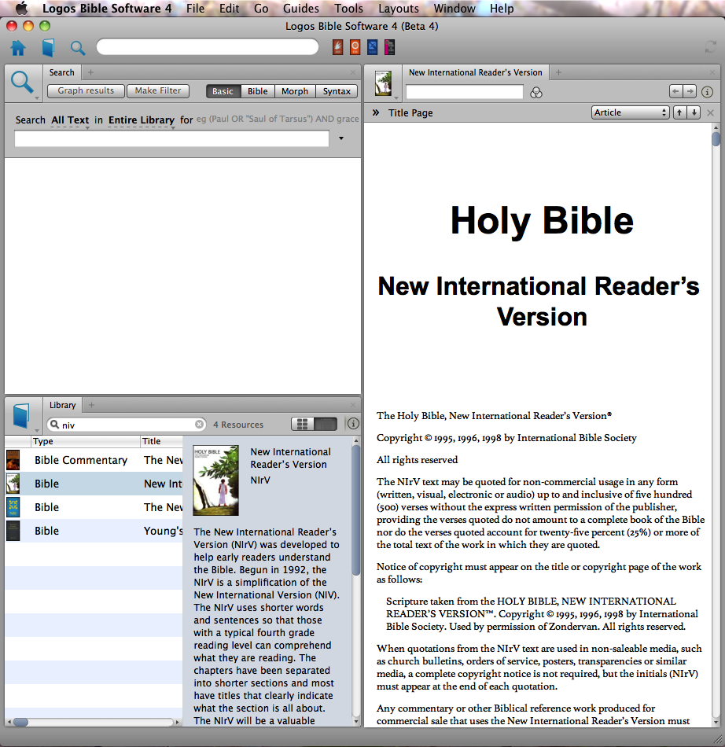Open the NIrV resource cover panel icon
The height and width of the screenshot is (747, 725).
tap(383, 83)
